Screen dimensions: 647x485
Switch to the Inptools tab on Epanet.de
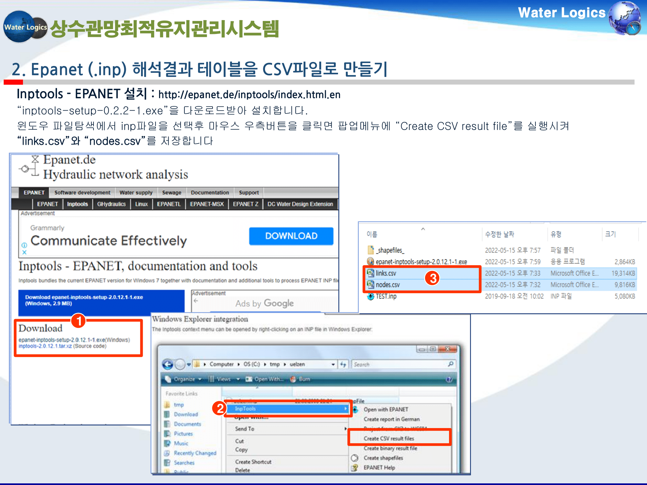pyautogui.click(x=77, y=204)
